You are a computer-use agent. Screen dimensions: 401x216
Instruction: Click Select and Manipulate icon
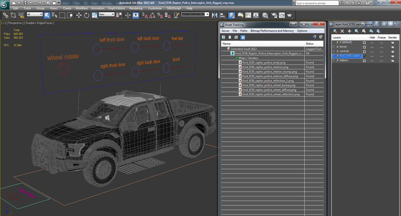(128, 15)
